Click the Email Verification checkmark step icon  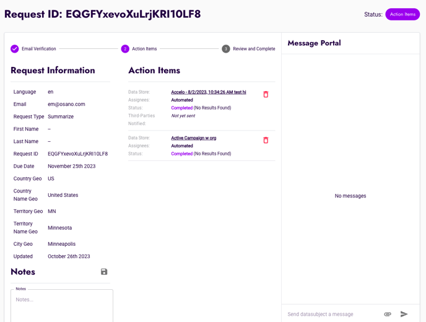tap(15, 49)
